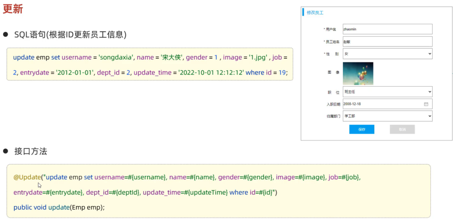Click the 修改员工 form title
This screenshot has width=453, height=219.
[315, 13]
